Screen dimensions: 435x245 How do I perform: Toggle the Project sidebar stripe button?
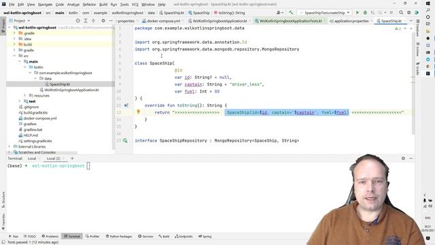pyautogui.click(x=3, y=25)
